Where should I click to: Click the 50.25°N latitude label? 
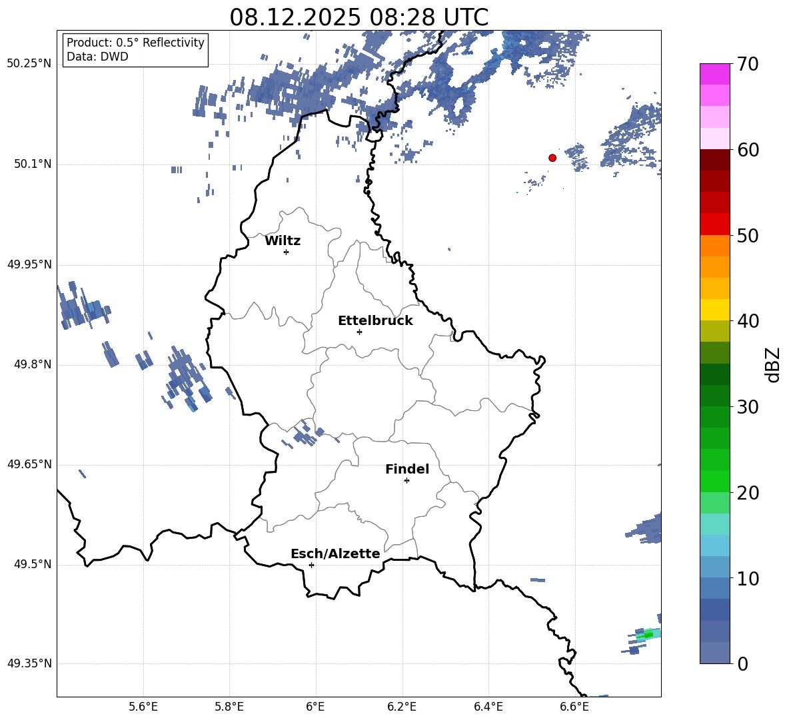[29, 64]
